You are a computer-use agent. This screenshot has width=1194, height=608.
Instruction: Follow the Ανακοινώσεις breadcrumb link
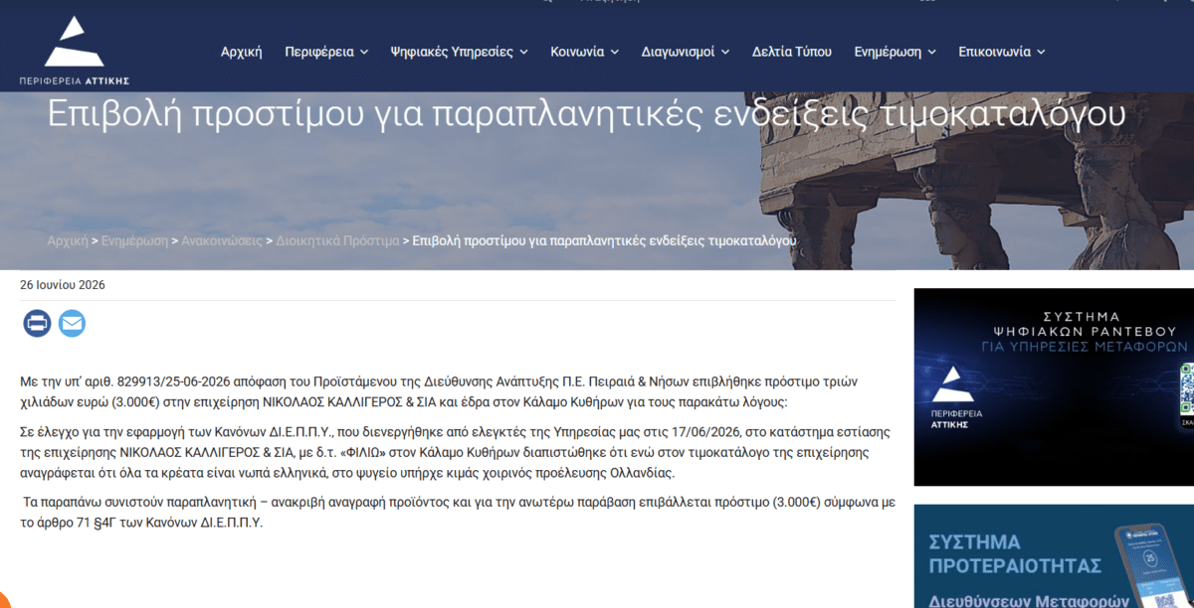point(222,241)
